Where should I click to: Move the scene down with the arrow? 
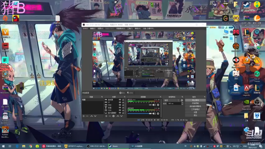(x=95, y=116)
